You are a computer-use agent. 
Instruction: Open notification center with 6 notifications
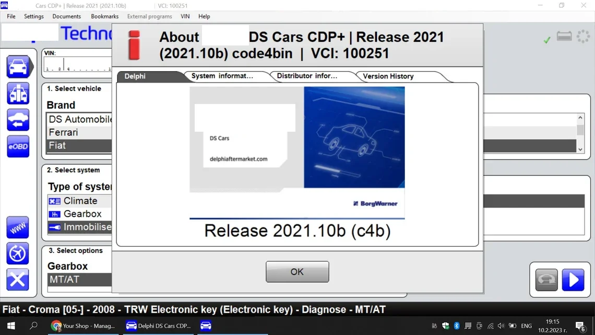pyautogui.click(x=580, y=326)
